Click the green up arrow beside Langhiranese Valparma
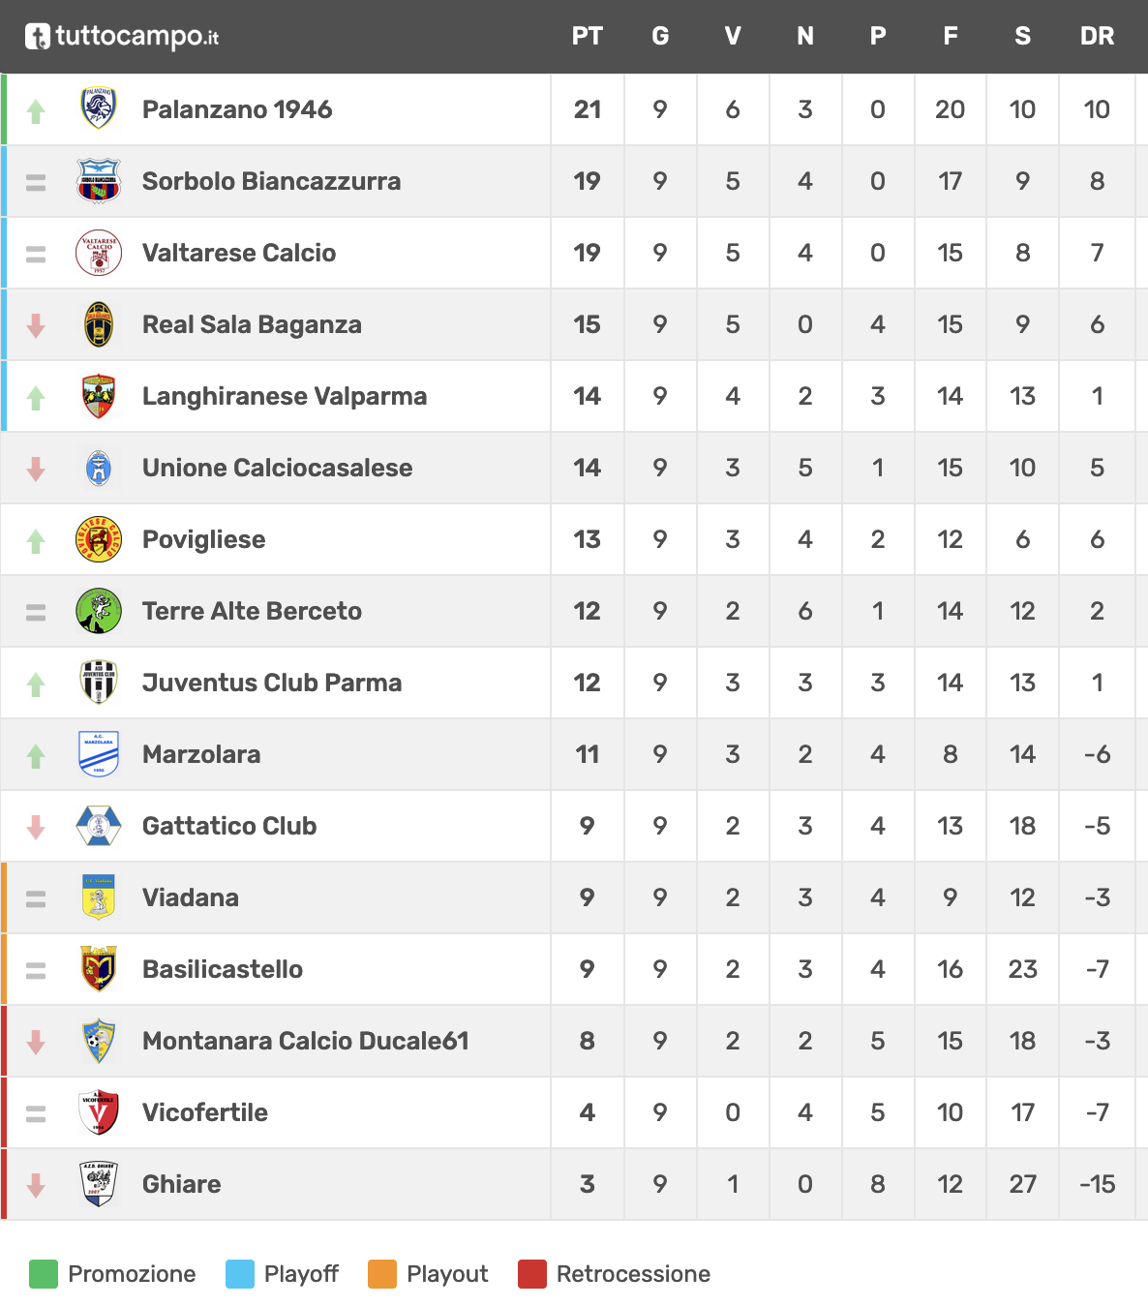The height and width of the screenshot is (1307, 1148). click(36, 397)
